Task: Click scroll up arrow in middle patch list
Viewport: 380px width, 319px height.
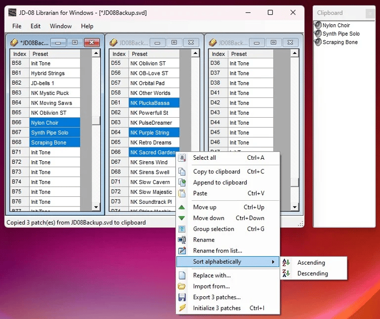Action: tap(196, 53)
